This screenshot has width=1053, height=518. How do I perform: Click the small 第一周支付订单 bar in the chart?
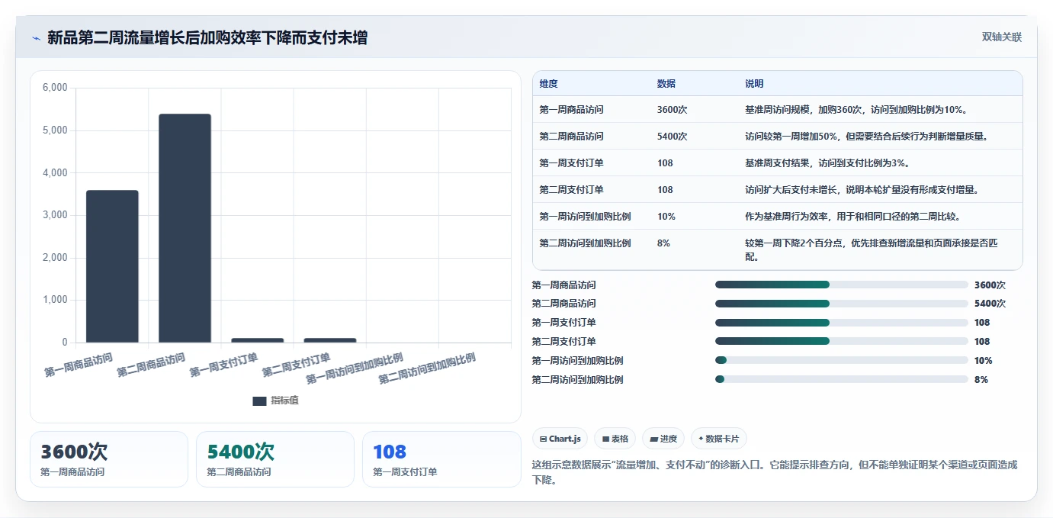tap(258, 340)
